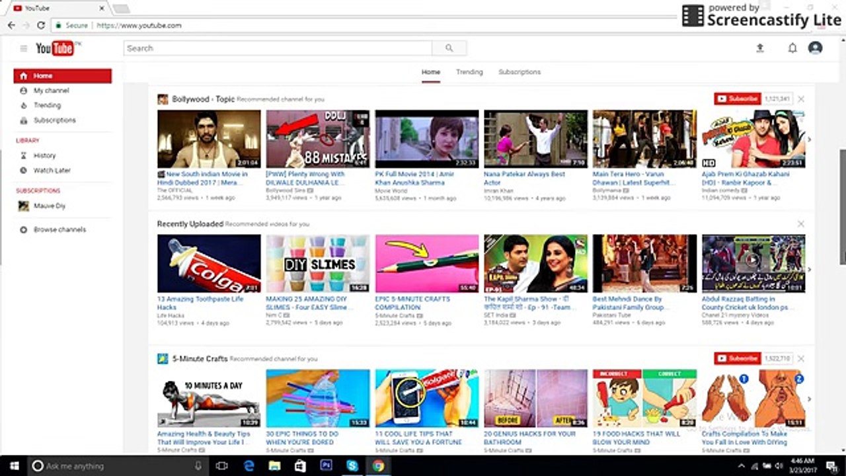The height and width of the screenshot is (476, 846).
Task: Play the 88 Mistakes Dilwale video thumbnail
Action: 318,139
